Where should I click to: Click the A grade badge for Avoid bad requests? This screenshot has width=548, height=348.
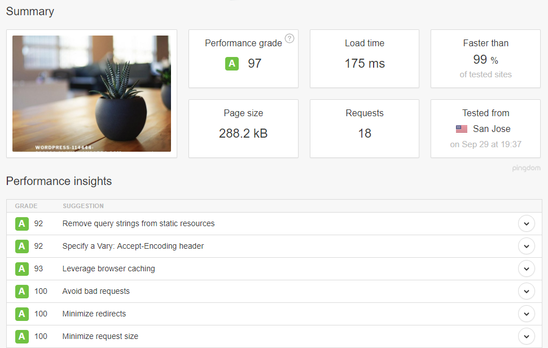pyautogui.click(x=22, y=292)
